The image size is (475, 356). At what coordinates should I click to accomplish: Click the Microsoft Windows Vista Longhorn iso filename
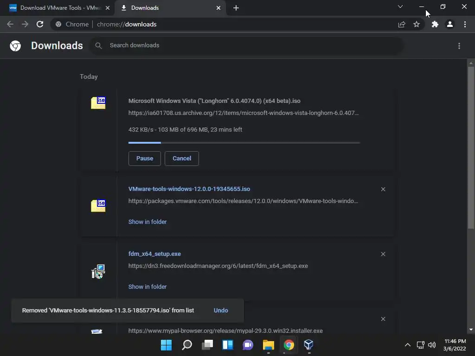(214, 101)
